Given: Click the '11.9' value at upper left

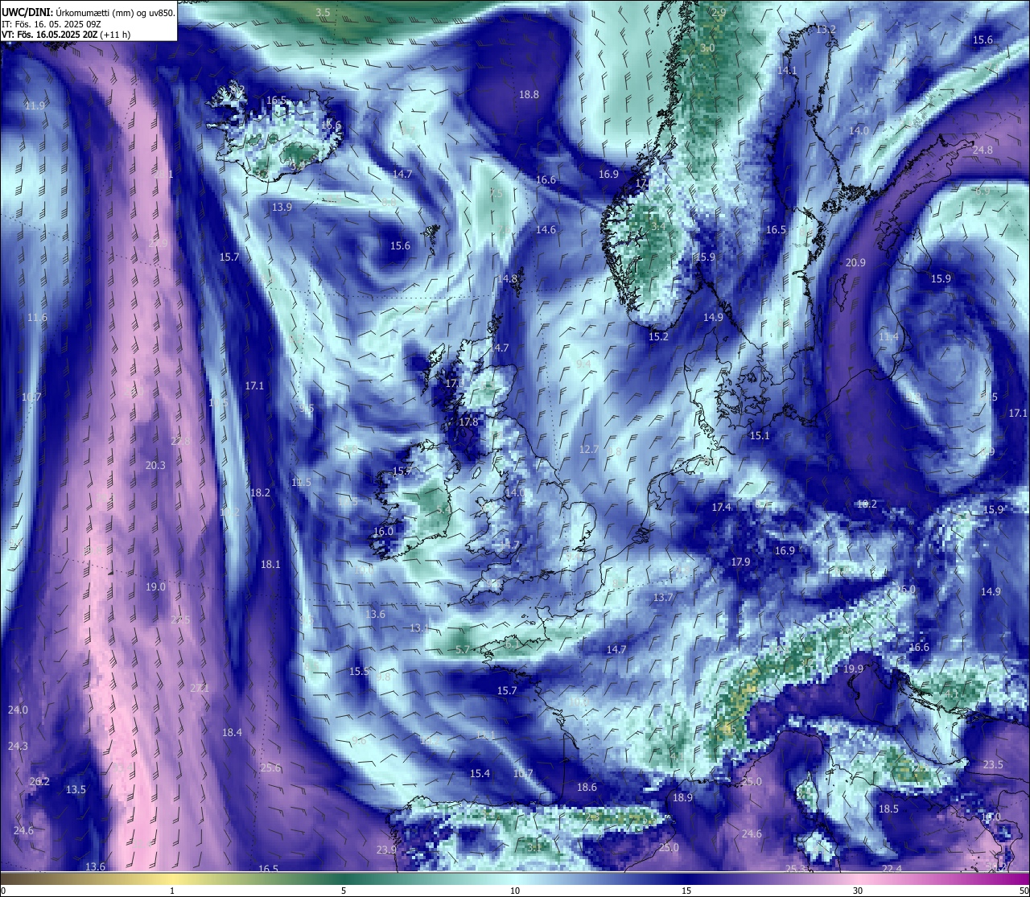Looking at the screenshot, I should point(35,105).
